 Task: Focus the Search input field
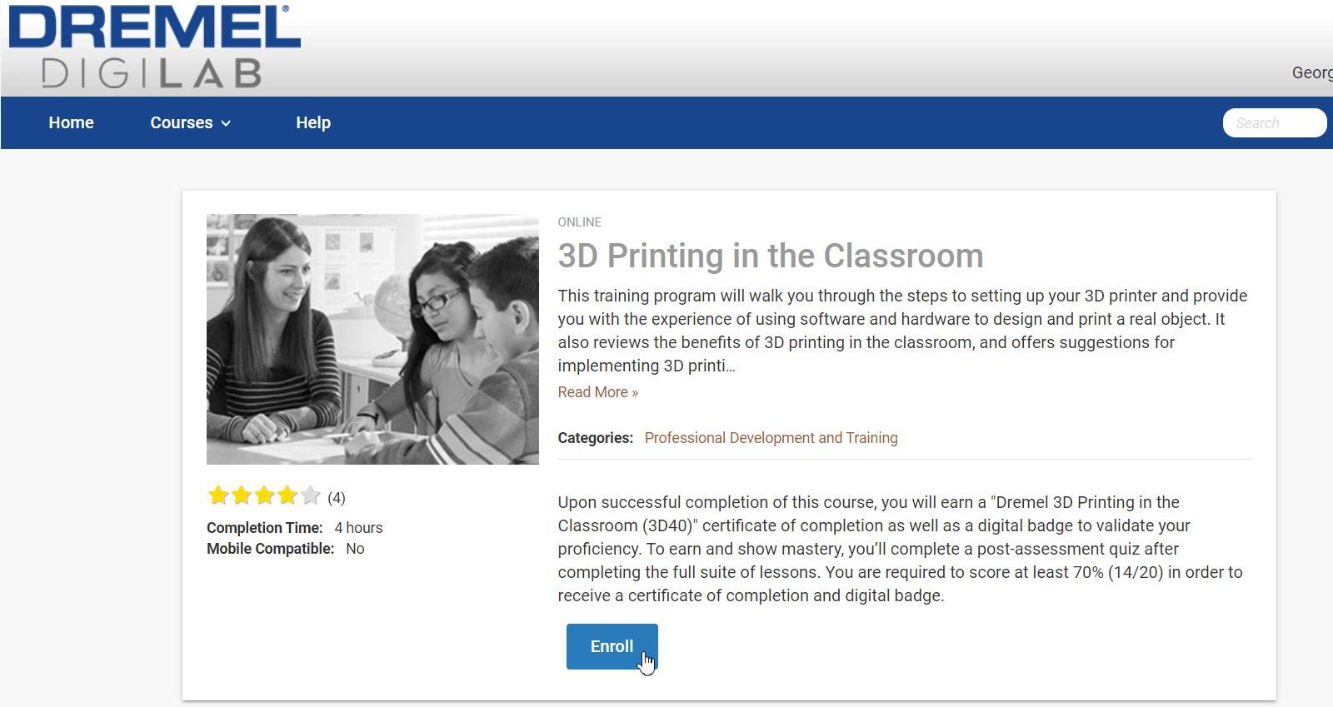click(1275, 122)
